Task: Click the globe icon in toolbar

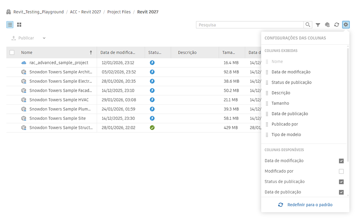Action: coord(327,24)
